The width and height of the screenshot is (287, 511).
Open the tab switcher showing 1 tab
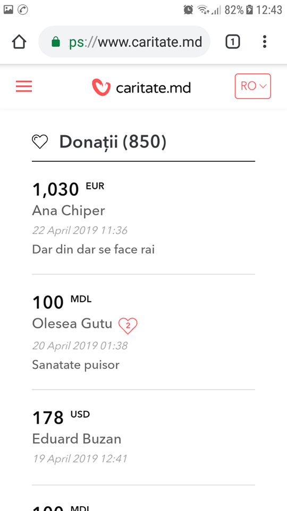point(233,42)
